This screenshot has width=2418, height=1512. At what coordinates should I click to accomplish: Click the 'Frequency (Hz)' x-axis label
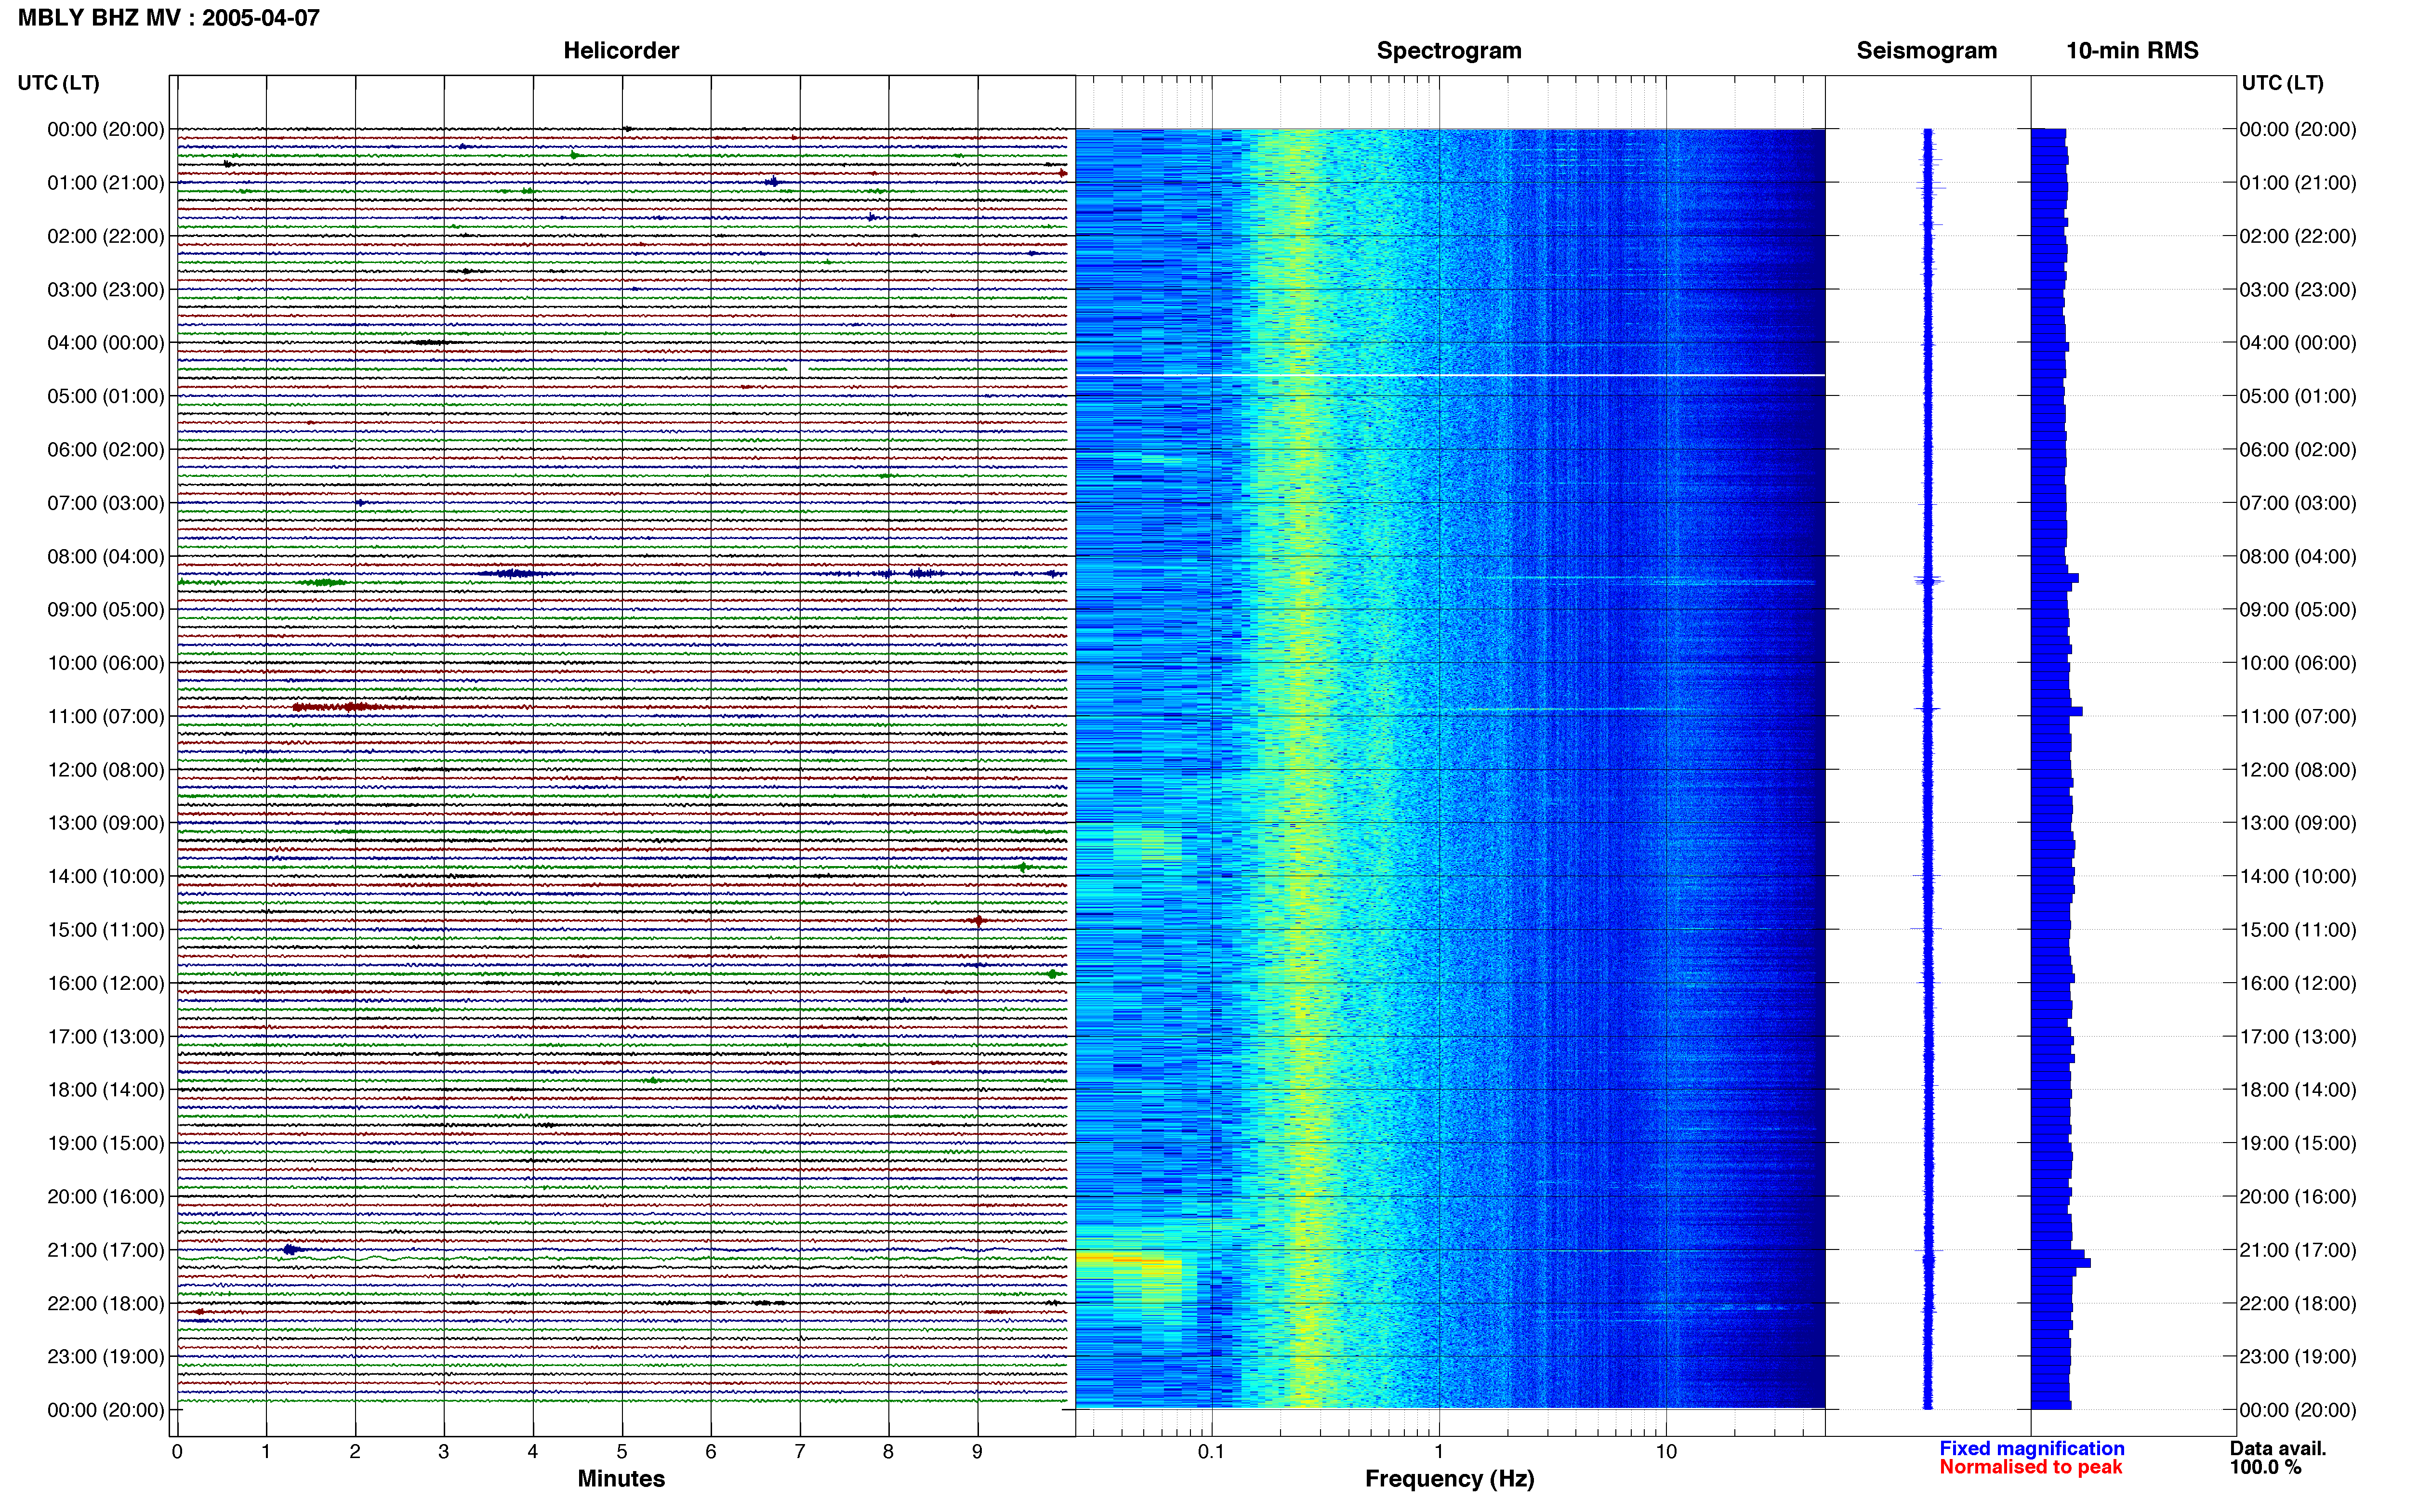point(1449,1479)
